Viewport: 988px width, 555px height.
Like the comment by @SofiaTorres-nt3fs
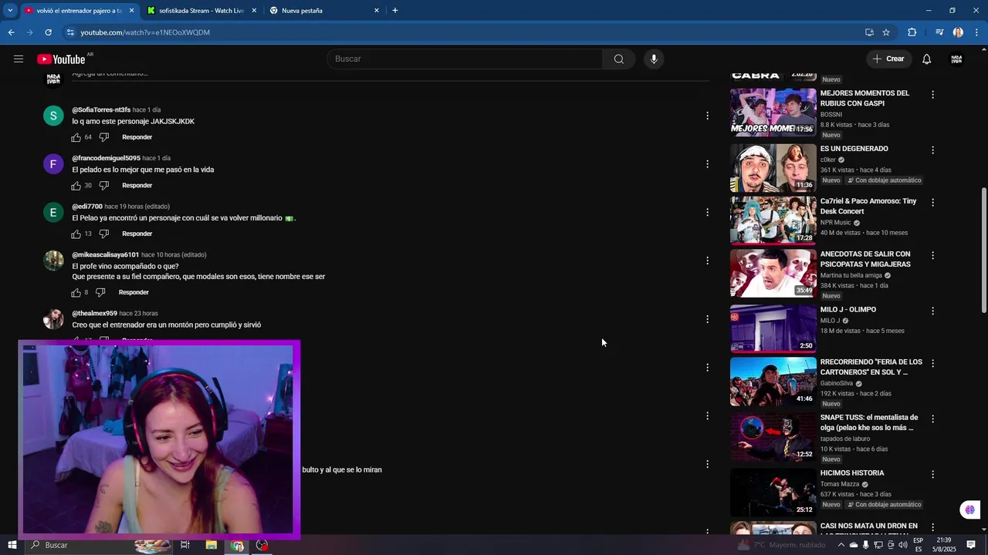(x=76, y=137)
